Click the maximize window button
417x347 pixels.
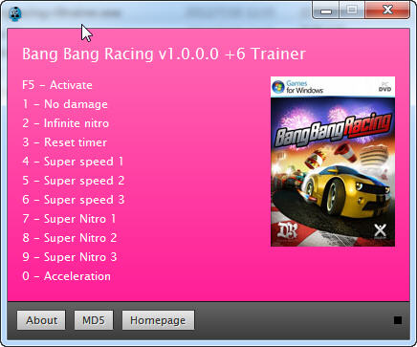click(352, 11)
